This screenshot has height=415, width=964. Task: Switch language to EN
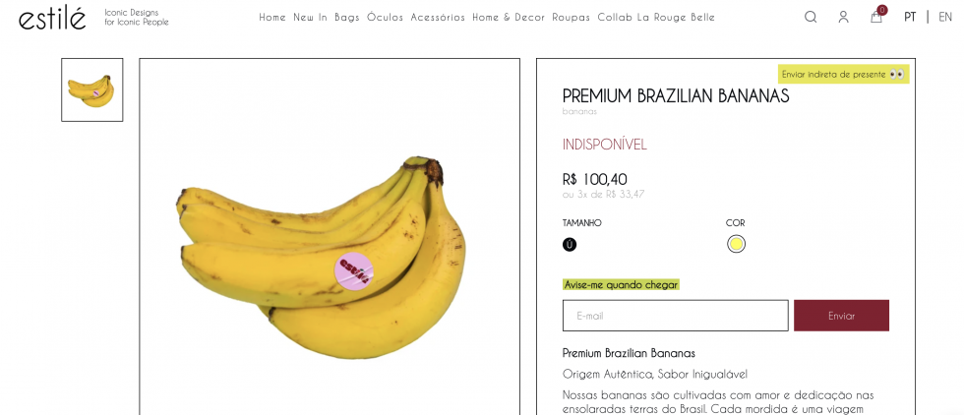pyautogui.click(x=945, y=18)
